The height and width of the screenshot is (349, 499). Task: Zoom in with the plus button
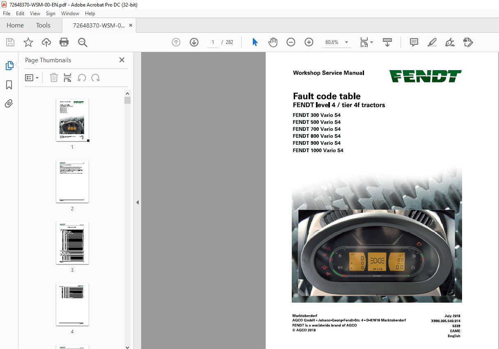(309, 42)
